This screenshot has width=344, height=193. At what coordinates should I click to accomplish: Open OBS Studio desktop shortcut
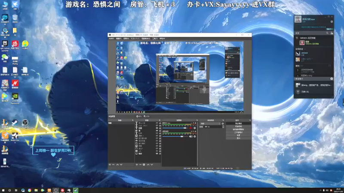[25, 124]
